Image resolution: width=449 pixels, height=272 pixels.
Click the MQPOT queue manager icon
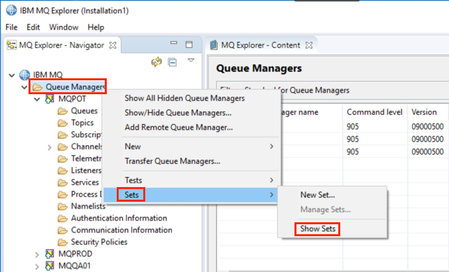pos(50,99)
